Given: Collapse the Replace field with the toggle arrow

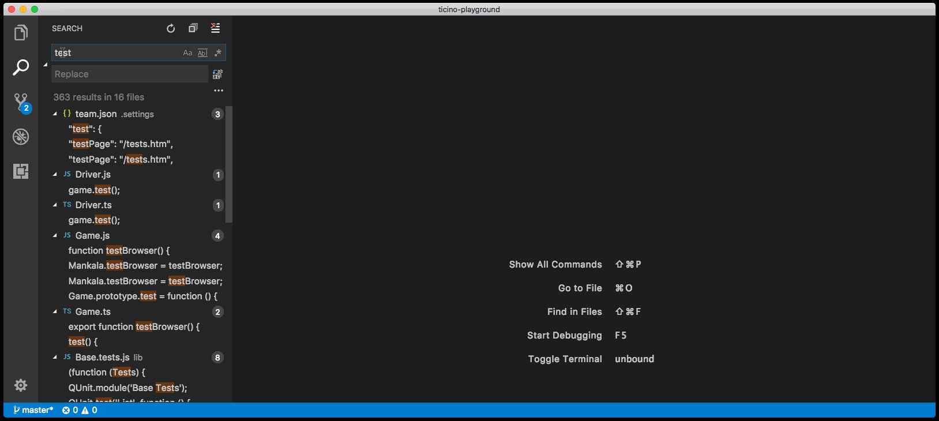Looking at the screenshot, I should coord(46,65).
